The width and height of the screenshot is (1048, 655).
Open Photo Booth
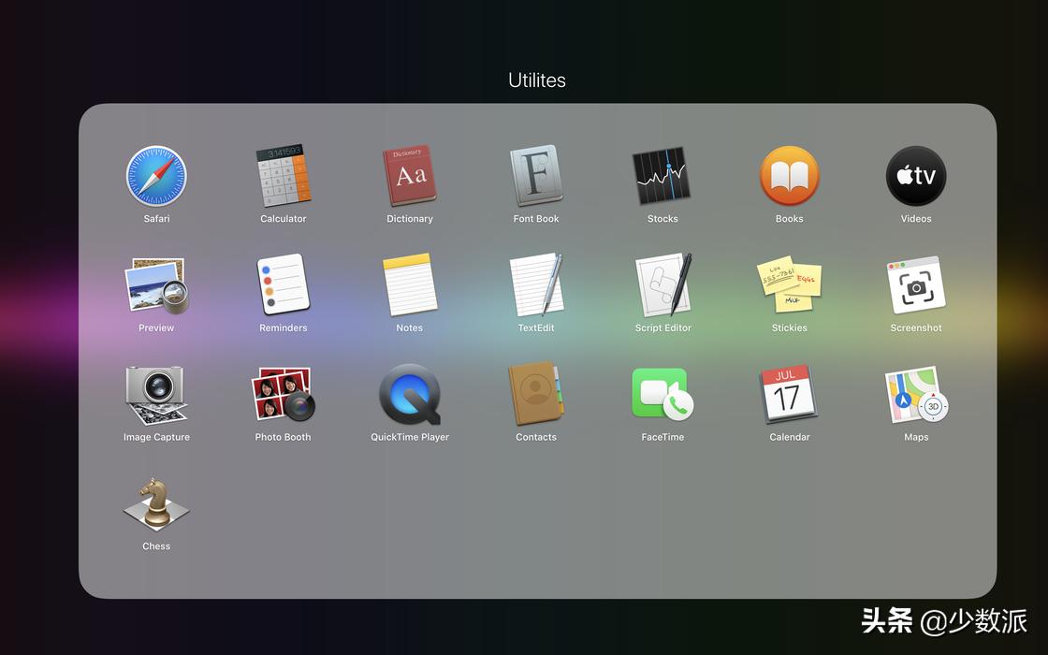click(283, 394)
